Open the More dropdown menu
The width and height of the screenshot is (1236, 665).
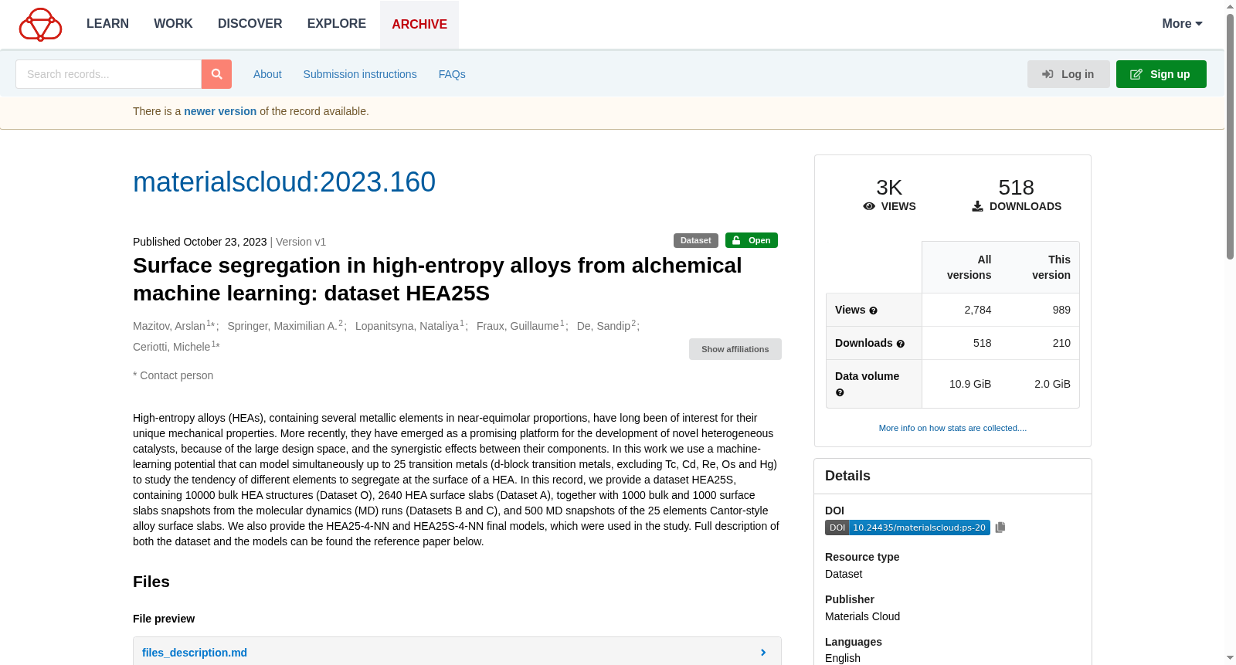tap(1182, 24)
